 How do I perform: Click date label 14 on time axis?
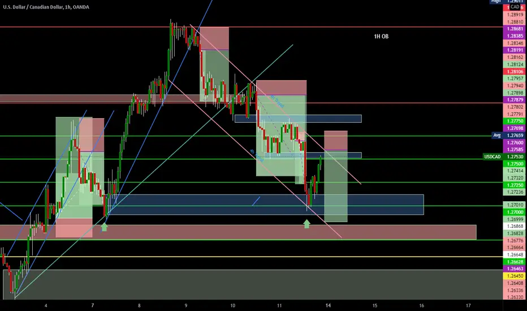coord(328,305)
